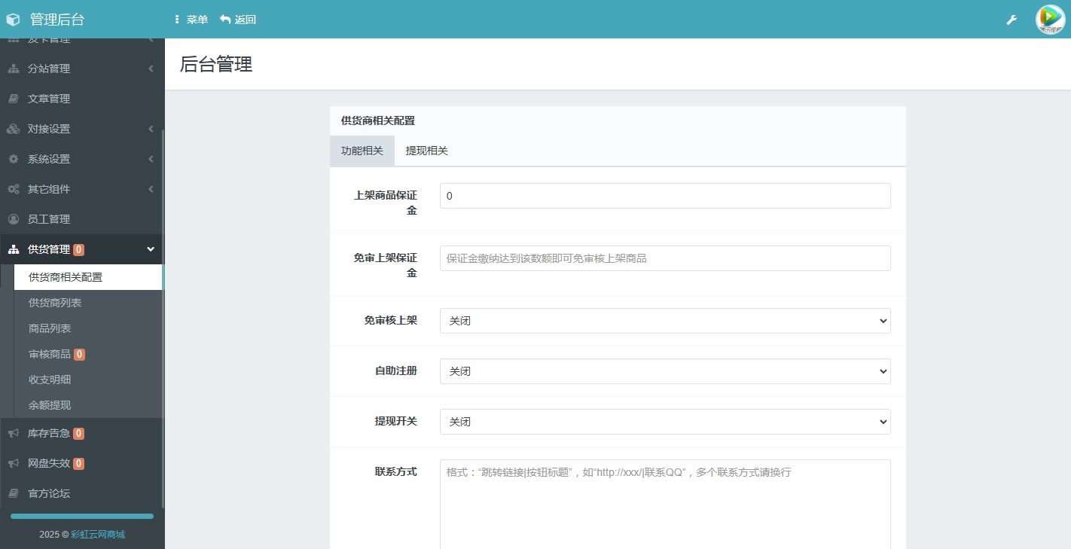Click the 员工管理 user icon
The width and height of the screenshot is (1071, 549).
[x=14, y=219]
